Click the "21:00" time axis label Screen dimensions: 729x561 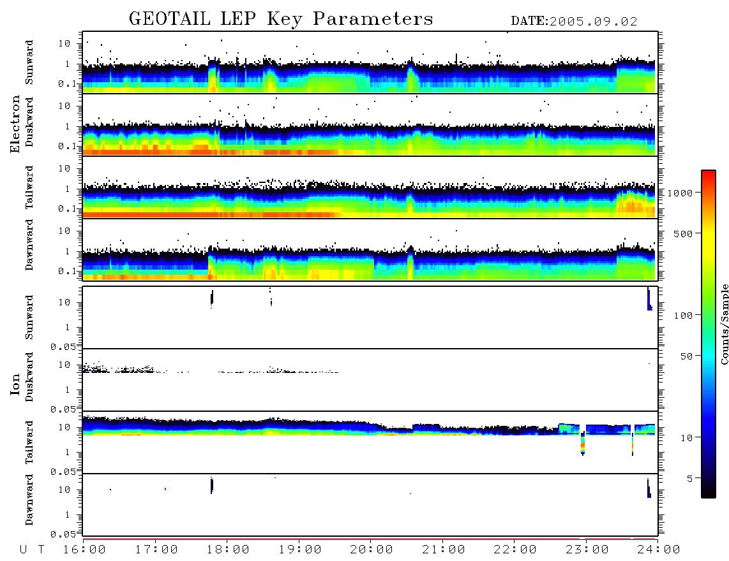click(443, 550)
